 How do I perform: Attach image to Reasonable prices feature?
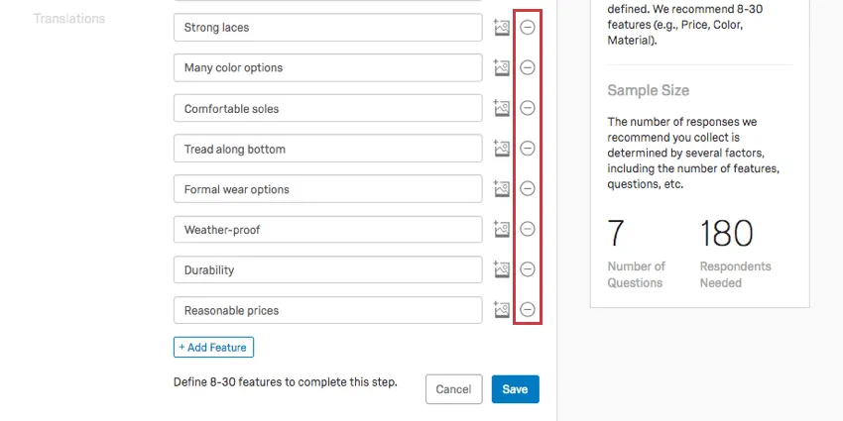pos(501,309)
